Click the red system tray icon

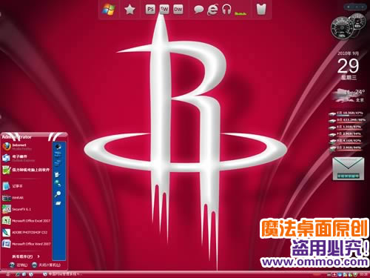334,274
